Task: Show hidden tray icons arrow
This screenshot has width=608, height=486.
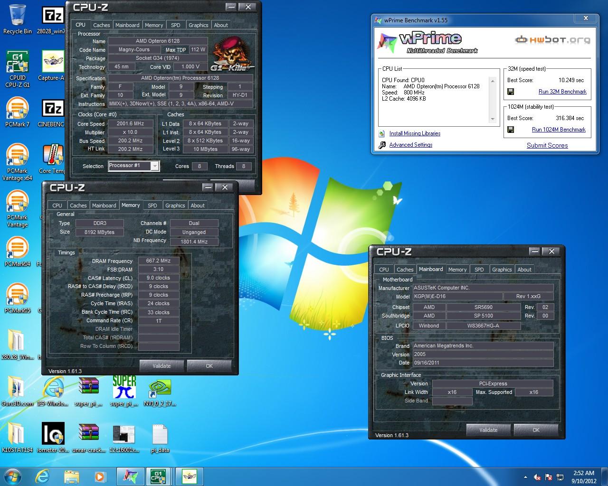Action: tap(525, 477)
